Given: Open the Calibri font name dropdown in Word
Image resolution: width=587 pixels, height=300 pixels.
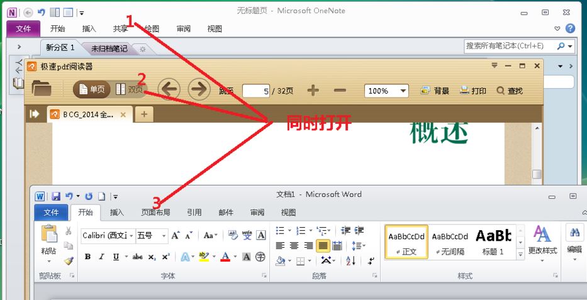Looking at the screenshot, I should tap(131, 236).
